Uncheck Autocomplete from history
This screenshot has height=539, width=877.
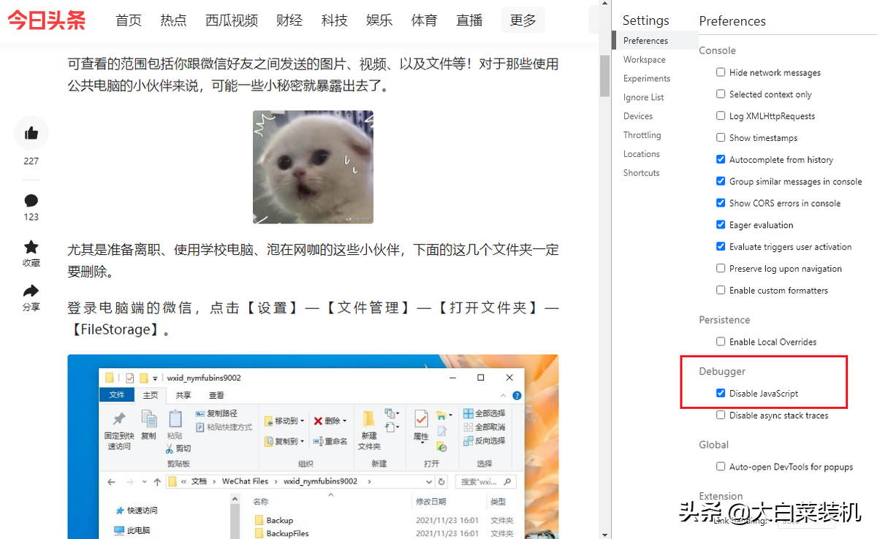[721, 159]
